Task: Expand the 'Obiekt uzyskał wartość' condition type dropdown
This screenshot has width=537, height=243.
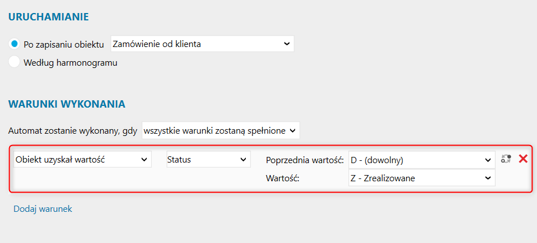Action: 83,160
